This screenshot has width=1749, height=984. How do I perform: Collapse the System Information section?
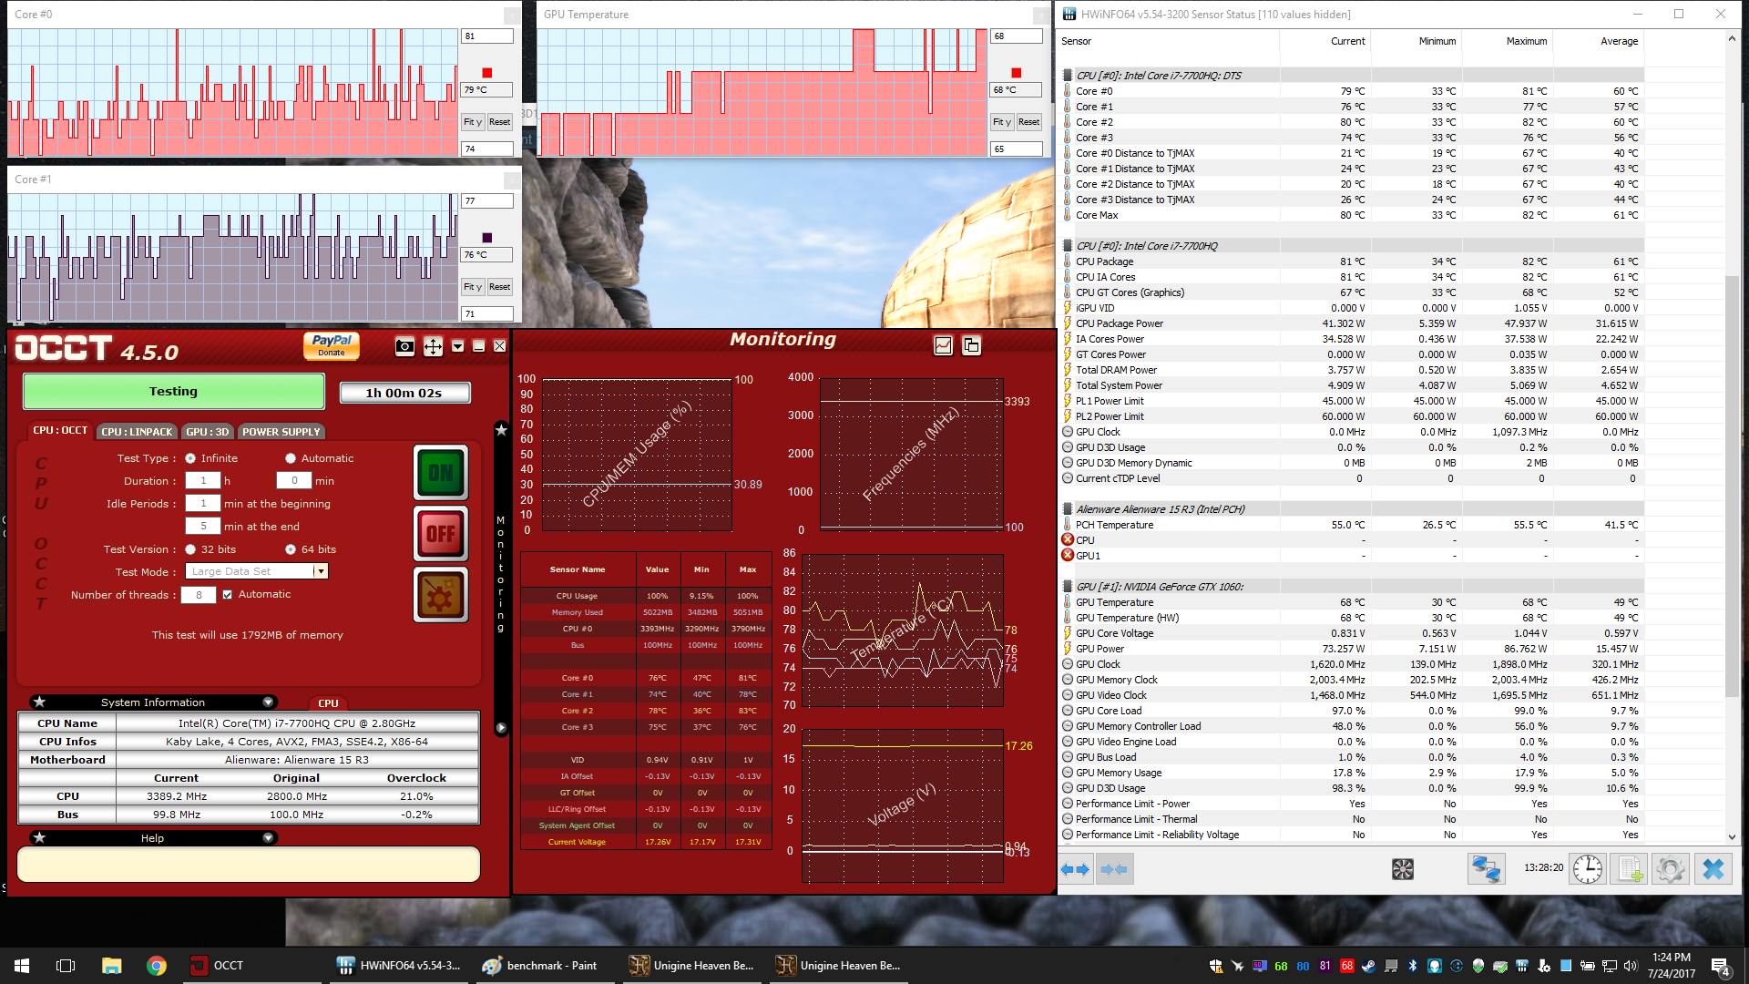pyautogui.click(x=268, y=702)
